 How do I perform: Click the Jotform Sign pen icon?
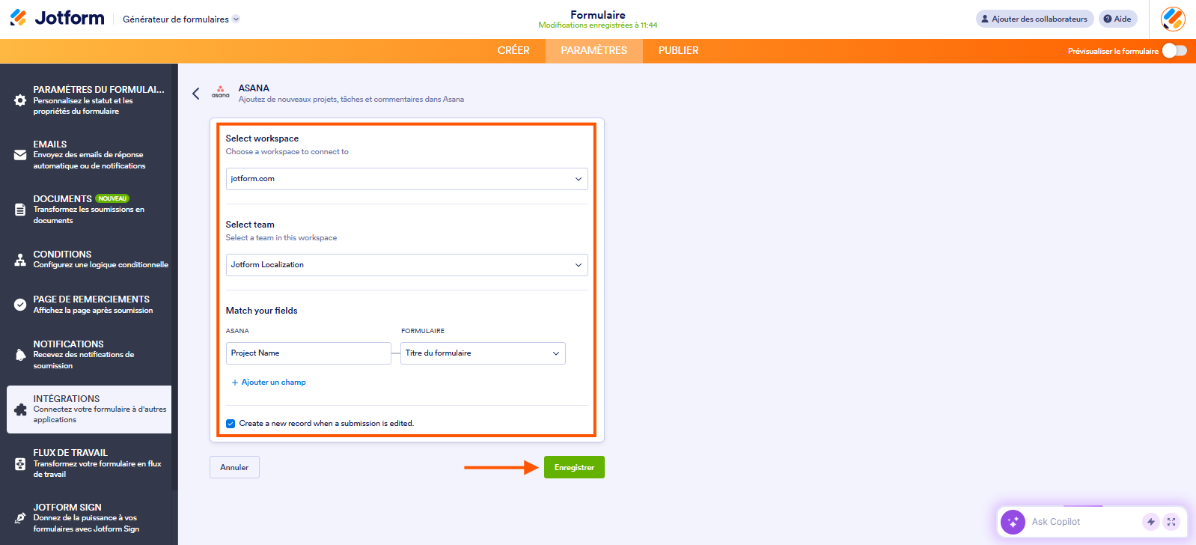click(x=20, y=518)
